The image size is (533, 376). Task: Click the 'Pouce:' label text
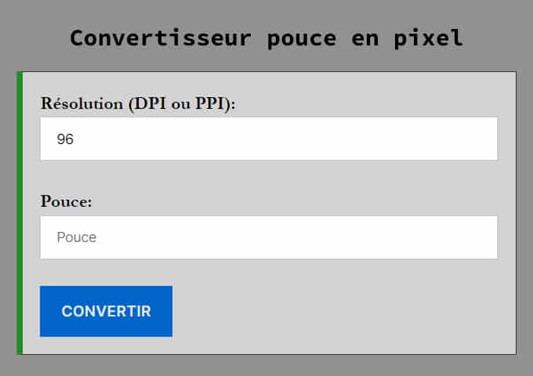67,201
